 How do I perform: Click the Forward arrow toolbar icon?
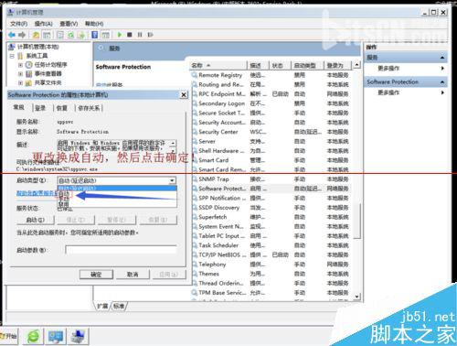[22, 35]
